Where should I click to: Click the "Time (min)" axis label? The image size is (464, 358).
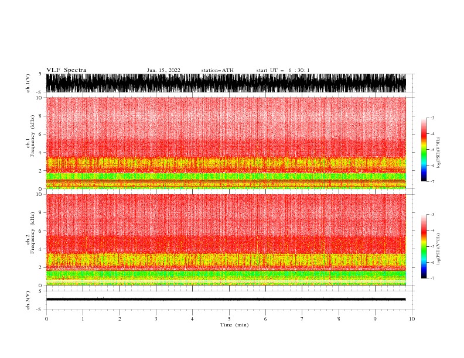coord(234,325)
